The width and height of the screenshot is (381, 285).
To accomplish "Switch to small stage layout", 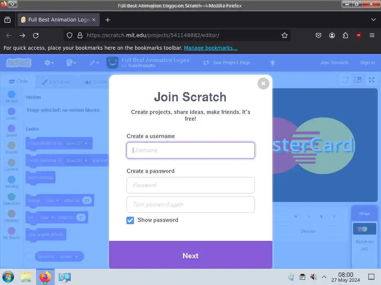I will [x=345, y=80].
